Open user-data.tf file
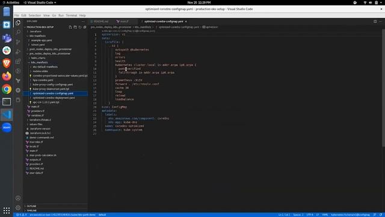 coord(36,173)
